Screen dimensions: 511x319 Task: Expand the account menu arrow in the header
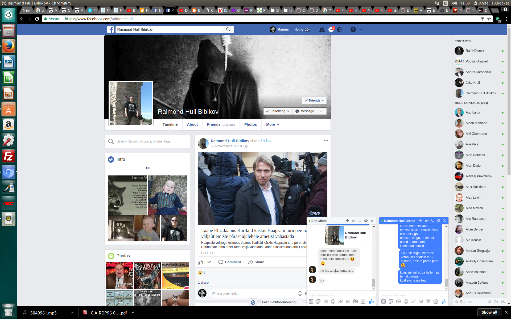[x=361, y=30]
